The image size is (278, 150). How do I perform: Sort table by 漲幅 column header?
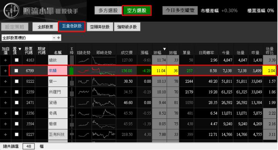[x=144, y=52]
